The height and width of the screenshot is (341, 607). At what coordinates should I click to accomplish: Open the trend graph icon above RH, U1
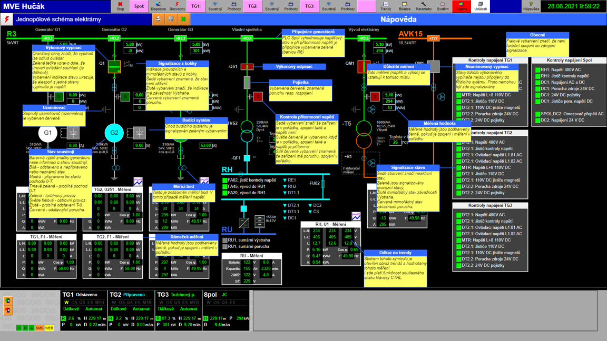356,216
